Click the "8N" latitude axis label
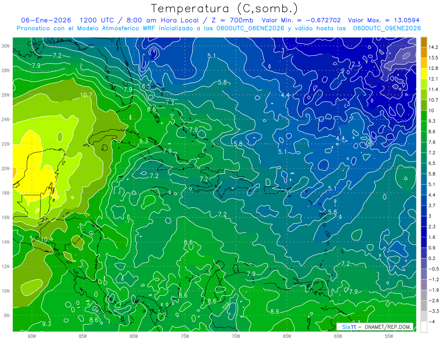The height and width of the screenshot is (341, 441). tap(7, 315)
